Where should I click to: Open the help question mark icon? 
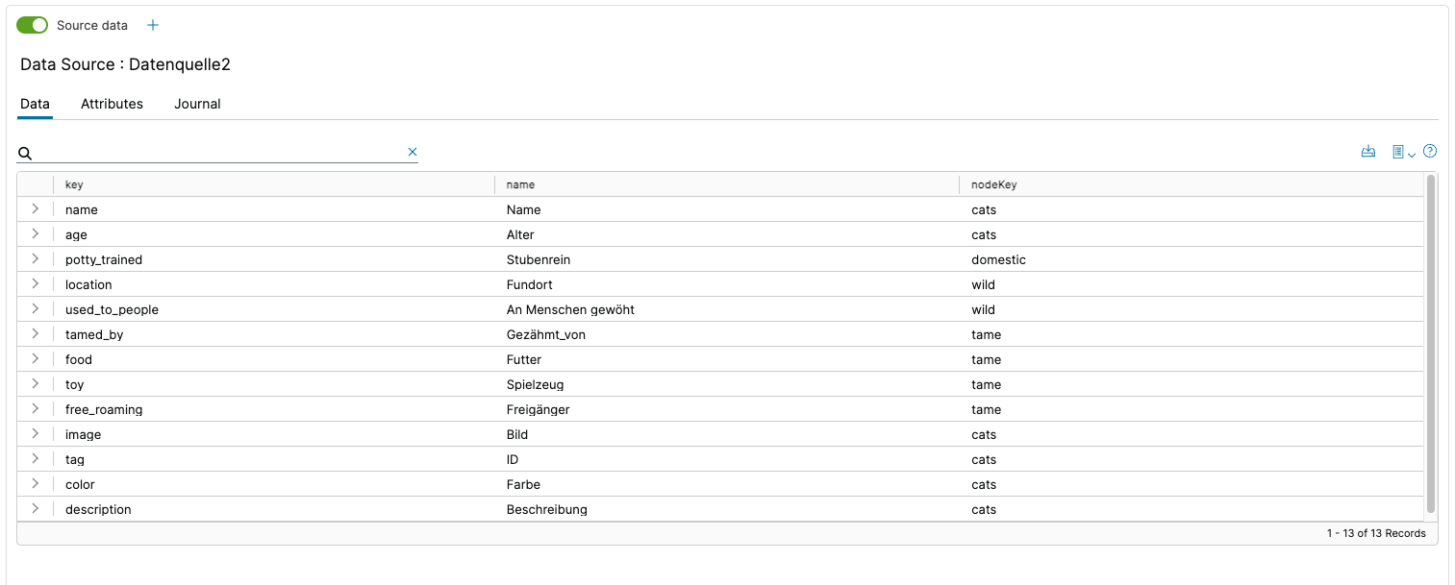(x=1430, y=151)
